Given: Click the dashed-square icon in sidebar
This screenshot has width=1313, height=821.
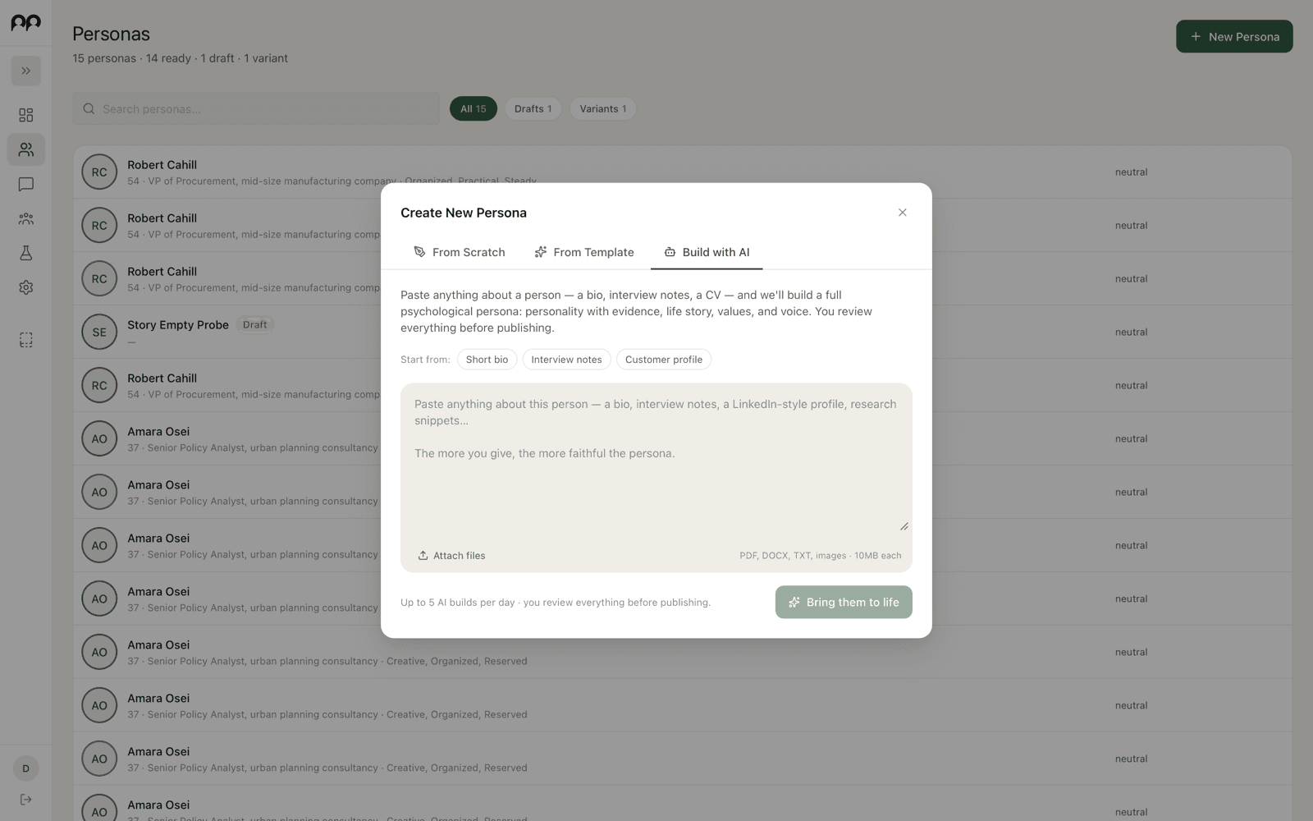Looking at the screenshot, I should 25,340.
